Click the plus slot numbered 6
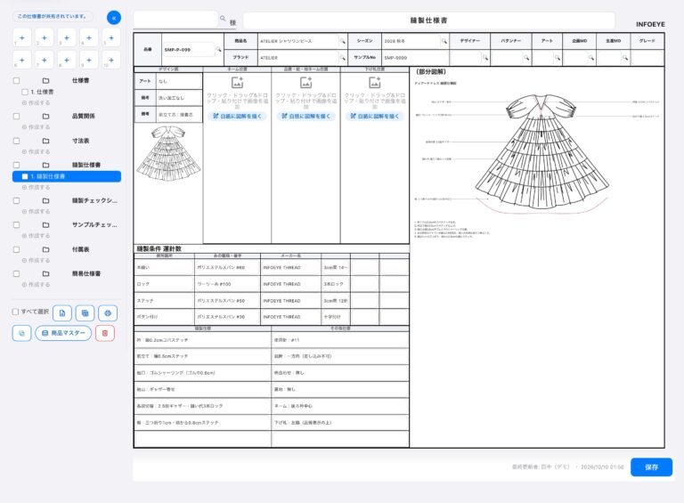This screenshot has width=684, height=503. click(x=21, y=60)
